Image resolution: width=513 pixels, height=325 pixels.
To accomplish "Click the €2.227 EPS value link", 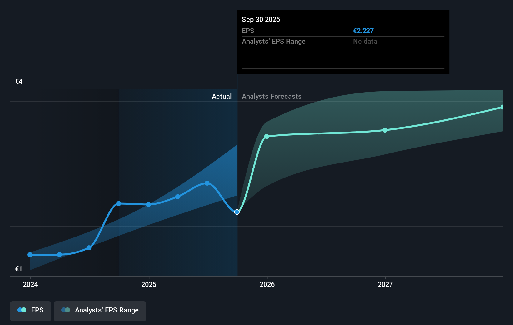I will [x=363, y=31].
